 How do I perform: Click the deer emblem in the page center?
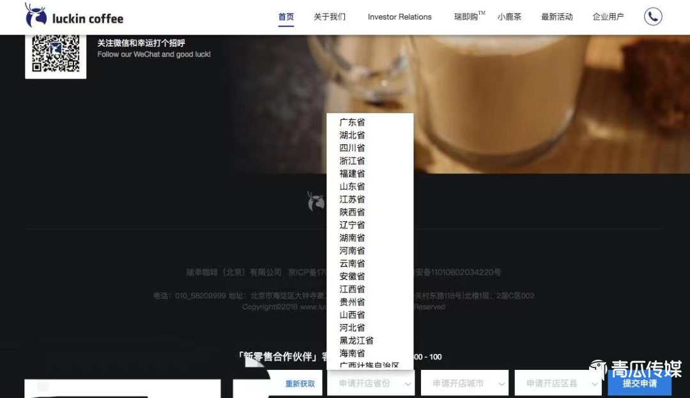point(316,202)
